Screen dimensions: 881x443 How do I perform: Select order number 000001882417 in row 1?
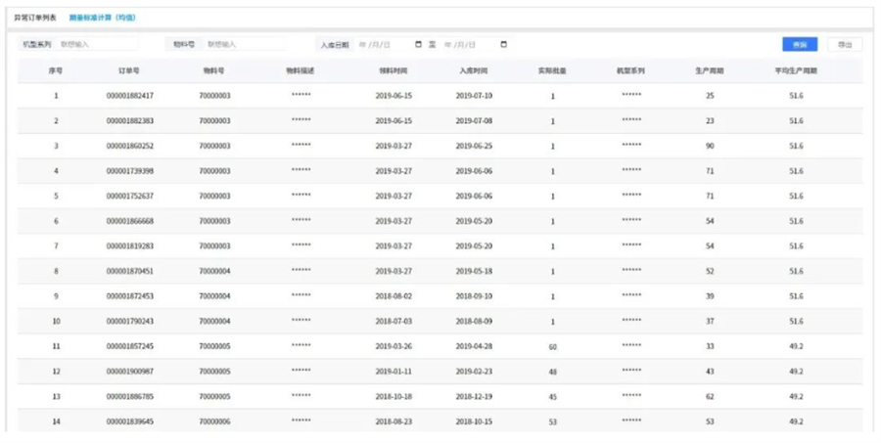(130, 96)
